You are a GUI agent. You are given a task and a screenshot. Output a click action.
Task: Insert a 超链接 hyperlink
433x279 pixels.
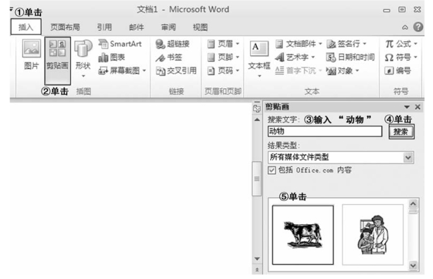[172, 44]
